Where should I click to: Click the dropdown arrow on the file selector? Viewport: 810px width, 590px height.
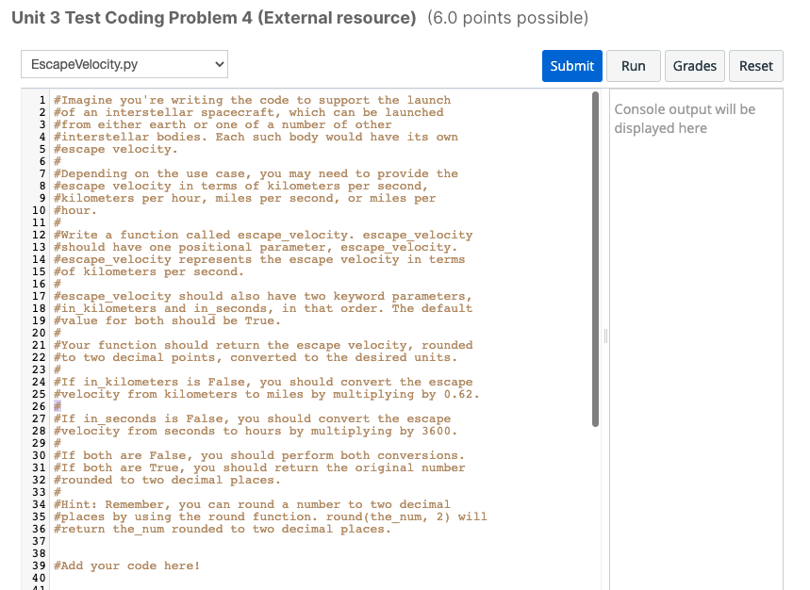pos(219,64)
